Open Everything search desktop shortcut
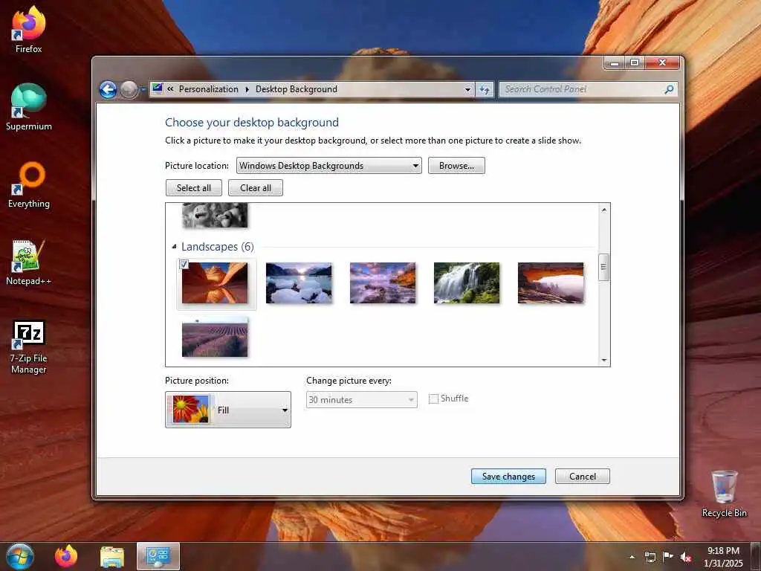The image size is (761, 571). tap(29, 184)
